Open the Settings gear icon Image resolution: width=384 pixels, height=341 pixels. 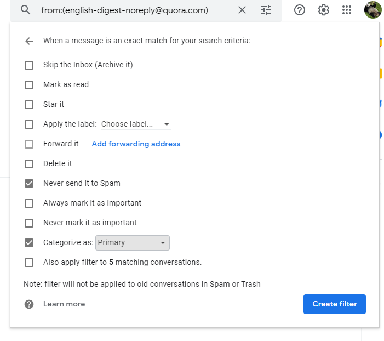324,10
